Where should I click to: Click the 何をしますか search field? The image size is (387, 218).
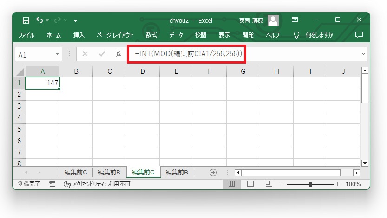319,35
